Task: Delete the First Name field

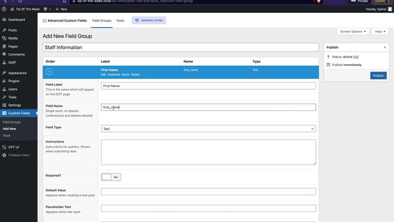Action: point(135,75)
